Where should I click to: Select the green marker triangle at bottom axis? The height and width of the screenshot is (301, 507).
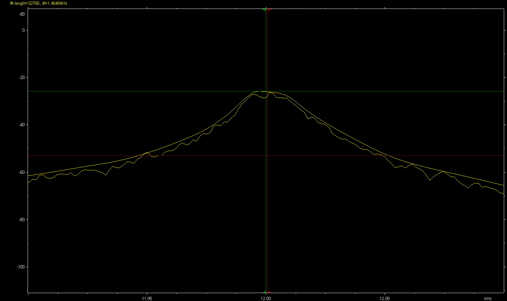pyautogui.click(x=264, y=291)
